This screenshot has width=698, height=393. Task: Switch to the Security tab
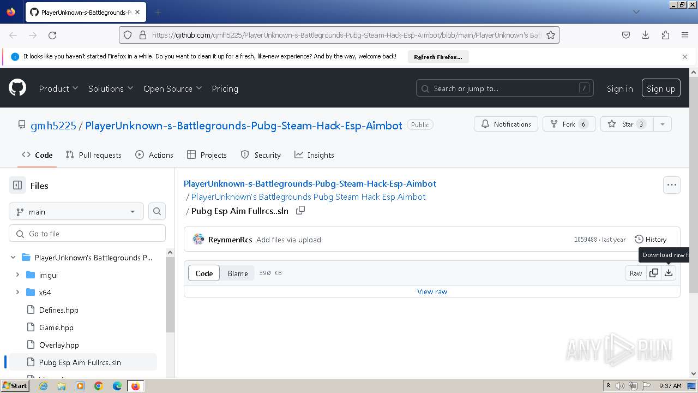coord(261,155)
